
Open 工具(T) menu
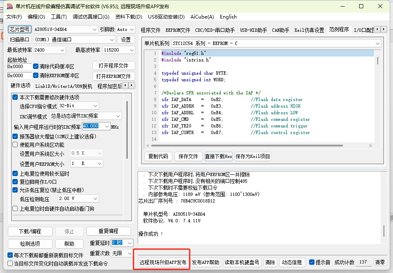pos(59,17)
